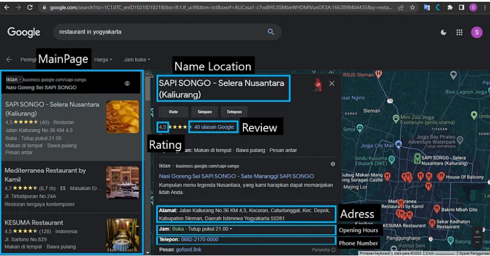Screen dimensions: 490x256
Task: Click the House Of Balcony restaurant pin
Action: pos(441,177)
